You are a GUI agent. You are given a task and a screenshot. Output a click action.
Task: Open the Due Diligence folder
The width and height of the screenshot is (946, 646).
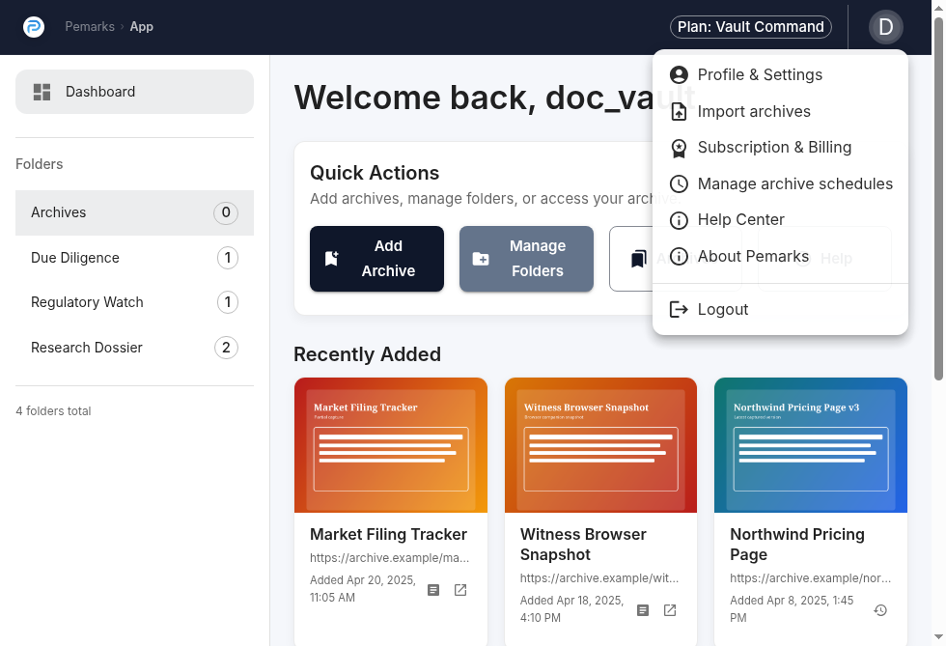134,258
